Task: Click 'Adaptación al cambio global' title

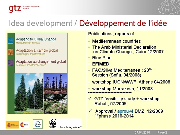Action: [x=37, y=50]
